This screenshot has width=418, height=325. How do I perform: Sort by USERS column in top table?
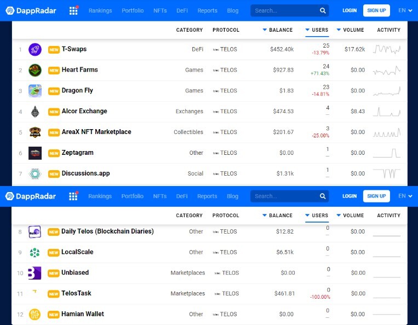(x=317, y=30)
